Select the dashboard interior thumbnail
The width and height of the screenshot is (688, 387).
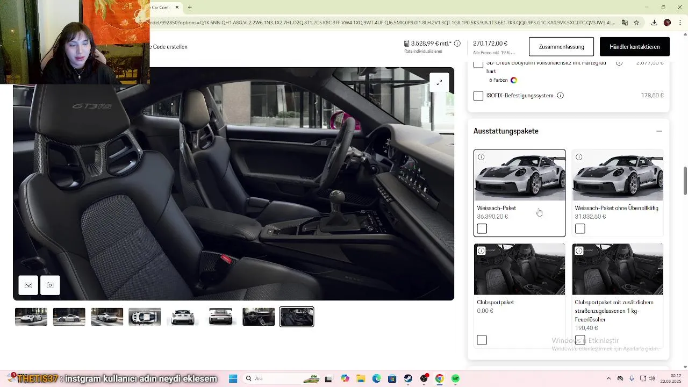259,317
